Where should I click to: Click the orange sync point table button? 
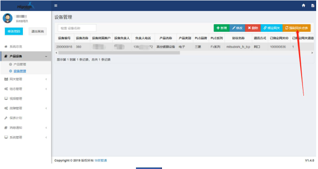tap(297, 28)
